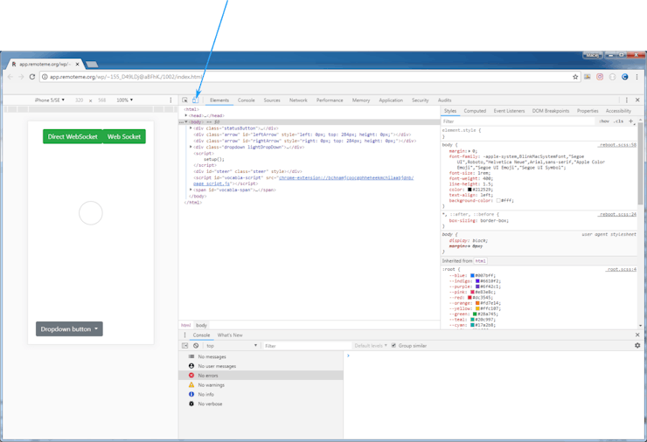Open the Chrome three-dot menu

[637, 77]
